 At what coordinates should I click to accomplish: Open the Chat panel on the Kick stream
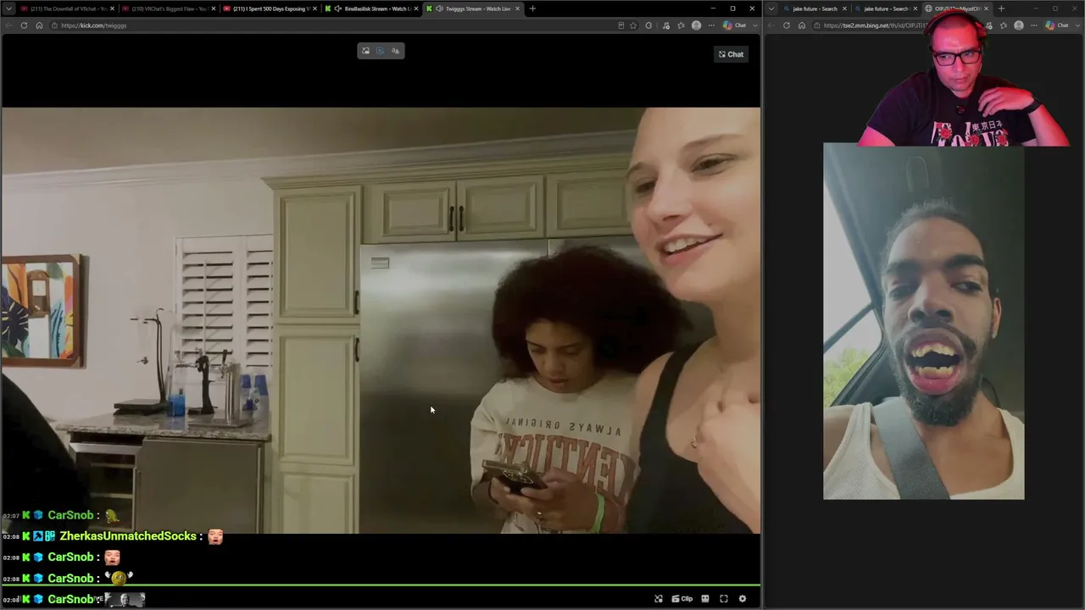coord(731,54)
